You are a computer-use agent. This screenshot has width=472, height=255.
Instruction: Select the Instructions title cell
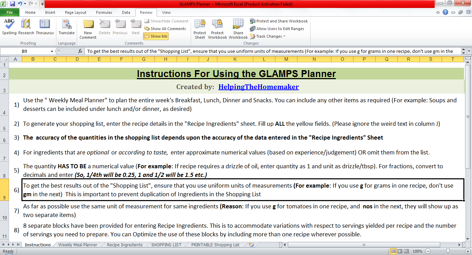pos(236,74)
